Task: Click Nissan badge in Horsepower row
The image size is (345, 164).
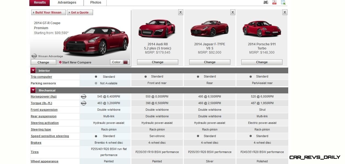Action: pyautogui.click(x=83, y=97)
